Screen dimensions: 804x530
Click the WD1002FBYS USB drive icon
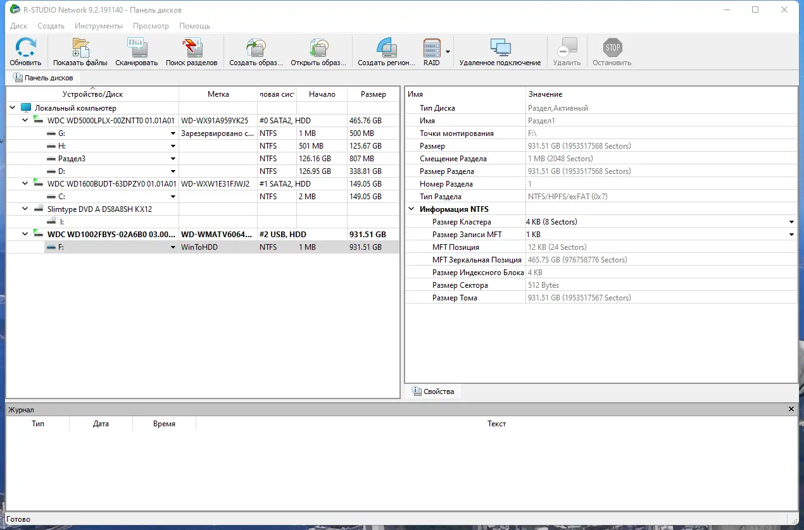39,235
